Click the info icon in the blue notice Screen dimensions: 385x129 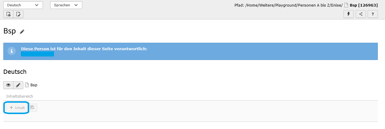(12, 51)
